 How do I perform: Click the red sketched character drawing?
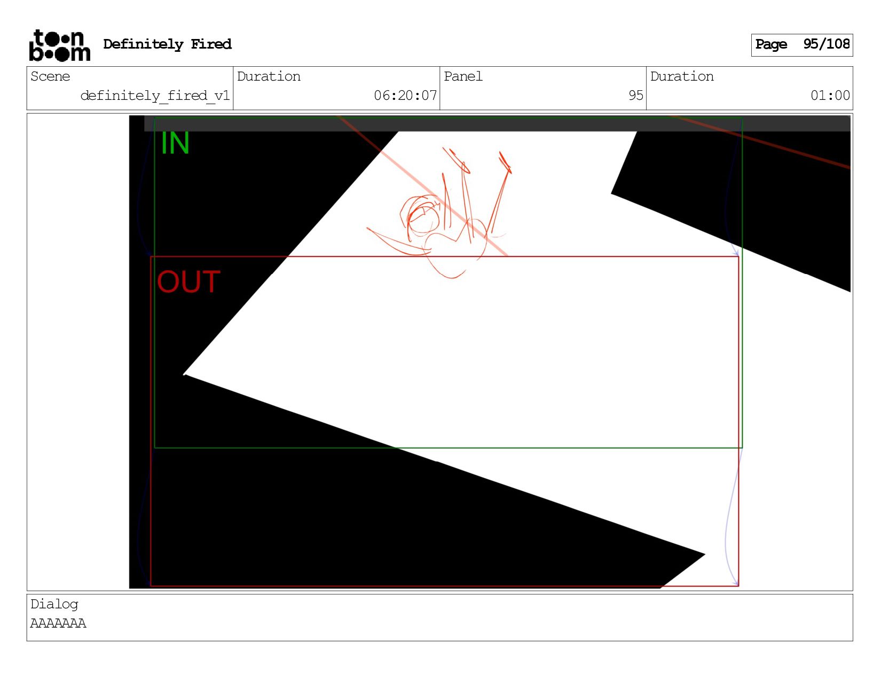tap(440, 213)
